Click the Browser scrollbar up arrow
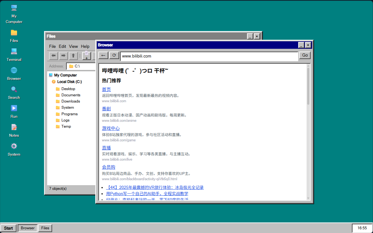 coord(308,66)
